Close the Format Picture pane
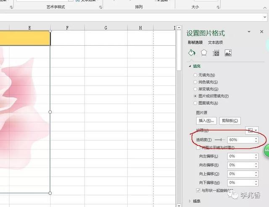This screenshot has height=207, width=269. (x=261, y=32)
